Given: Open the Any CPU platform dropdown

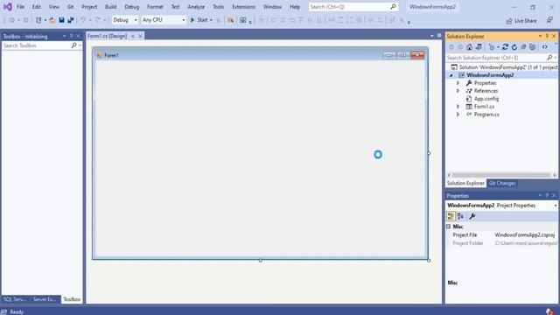Looking at the screenshot, I should point(184,20).
